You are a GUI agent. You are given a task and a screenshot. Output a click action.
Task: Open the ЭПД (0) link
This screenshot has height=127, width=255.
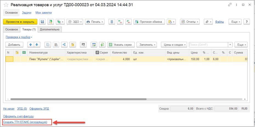[x=22, y=109]
